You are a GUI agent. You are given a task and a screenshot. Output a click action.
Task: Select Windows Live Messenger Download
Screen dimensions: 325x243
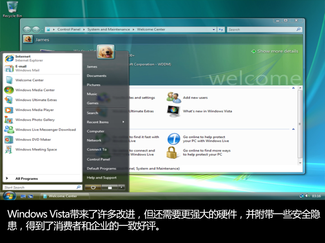pyautogui.click(x=43, y=130)
